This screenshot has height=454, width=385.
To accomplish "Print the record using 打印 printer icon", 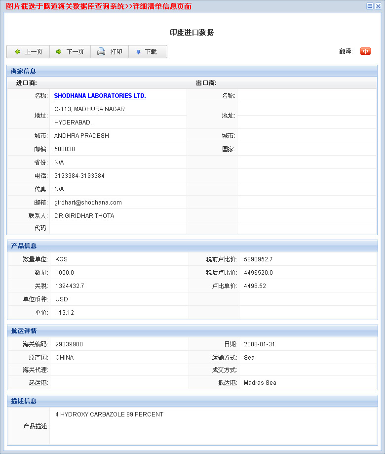I will pos(110,52).
